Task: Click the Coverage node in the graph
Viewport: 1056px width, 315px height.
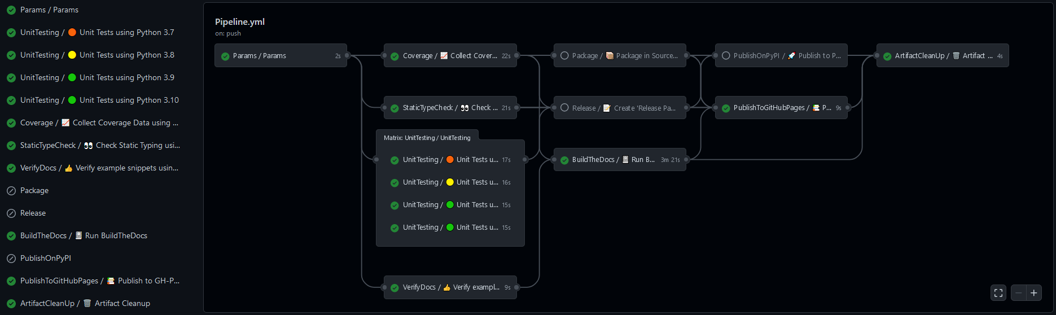Action: click(x=450, y=56)
